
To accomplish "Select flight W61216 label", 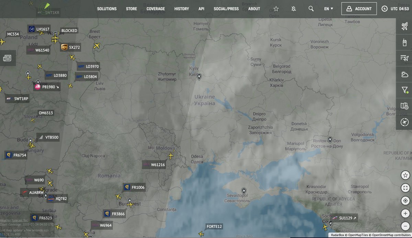I will tap(154, 165).
